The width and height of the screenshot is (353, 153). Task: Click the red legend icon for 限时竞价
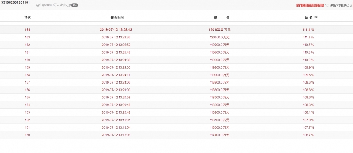(x=299, y=5)
